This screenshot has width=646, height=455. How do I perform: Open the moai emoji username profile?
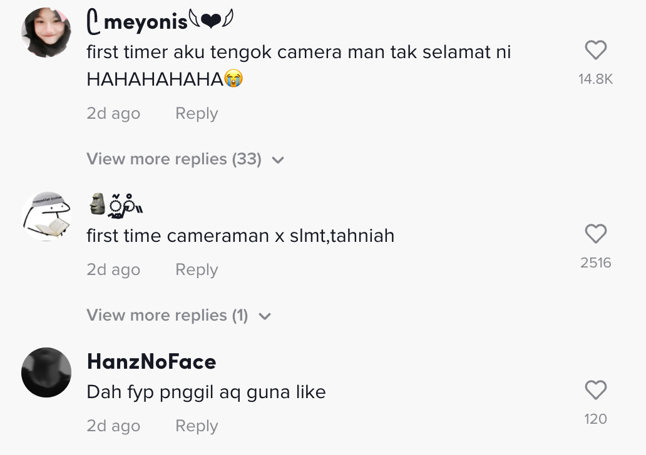click(x=116, y=205)
